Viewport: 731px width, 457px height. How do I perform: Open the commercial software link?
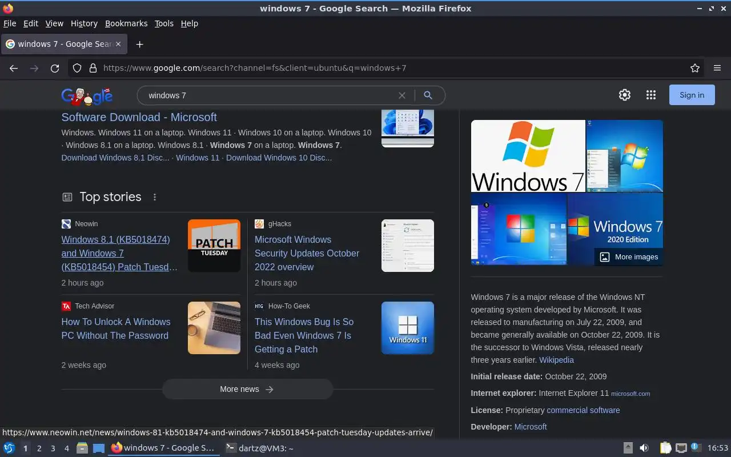[583, 410]
